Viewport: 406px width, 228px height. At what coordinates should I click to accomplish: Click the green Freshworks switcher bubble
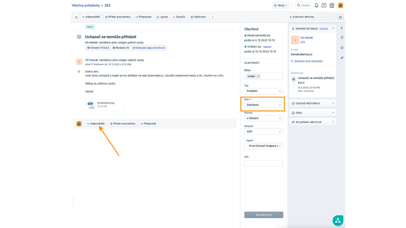point(337,220)
